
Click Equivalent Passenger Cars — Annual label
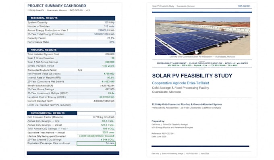point(49,143)
